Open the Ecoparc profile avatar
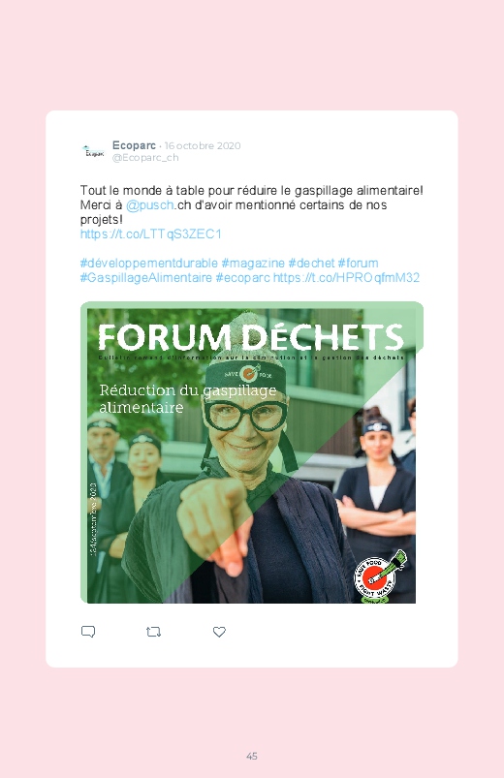This screenshot has width=504, height=778. [x=93, y=151]
